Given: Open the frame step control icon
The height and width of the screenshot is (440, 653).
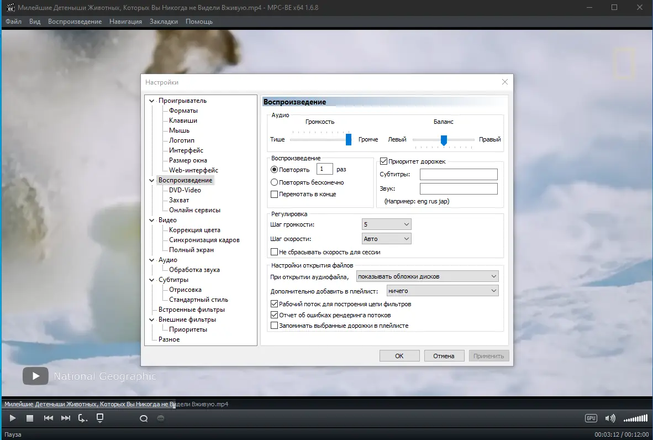Looking at the screenshot, I should (x=82, y=418).
